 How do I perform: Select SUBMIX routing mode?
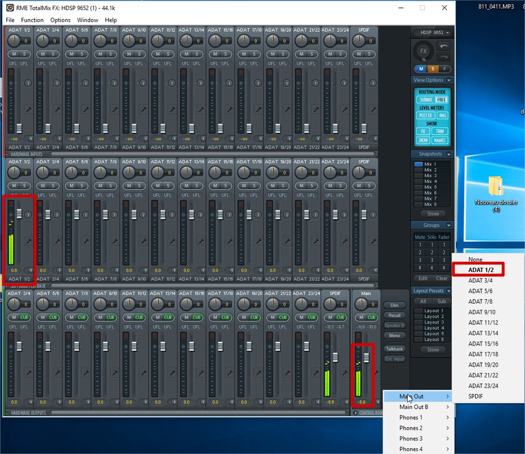[426, 100]
